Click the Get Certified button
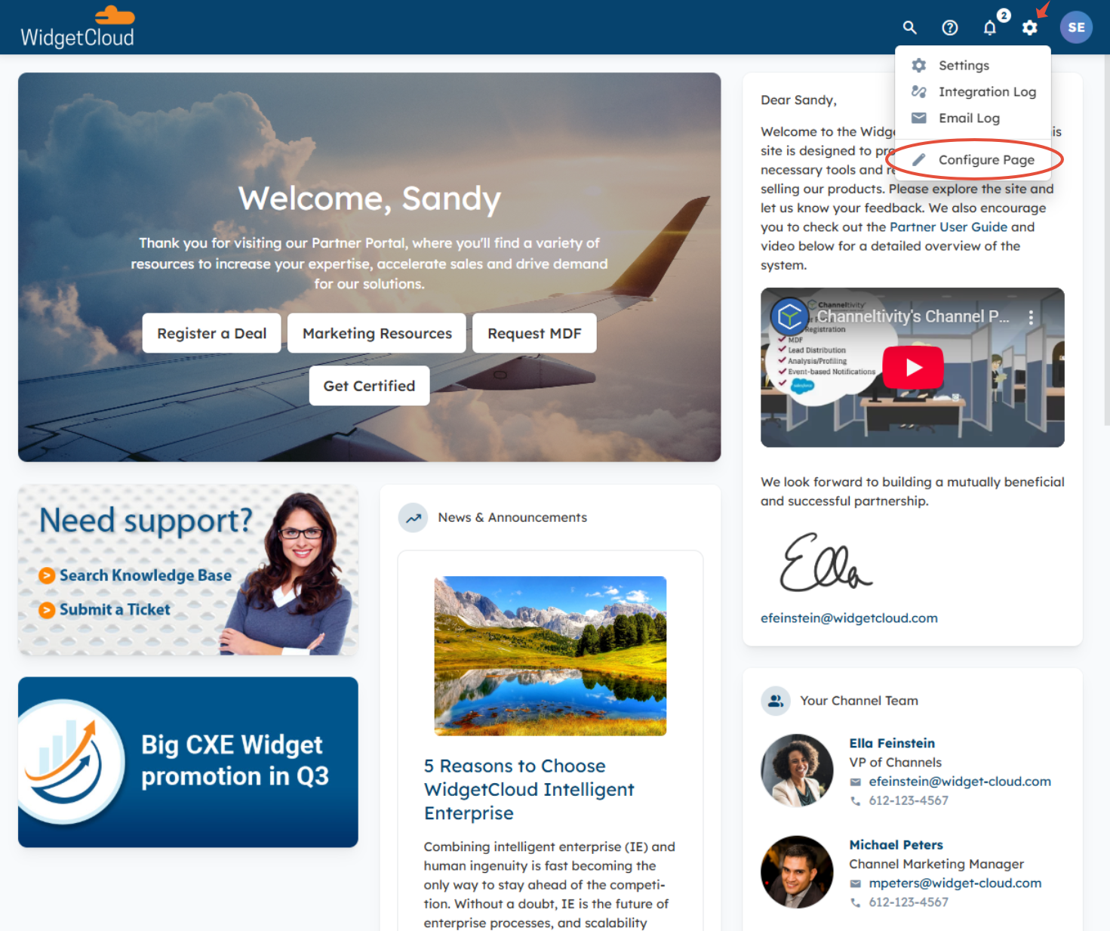The height and width of the screenshot is (931, 1110). pos(369,386)
